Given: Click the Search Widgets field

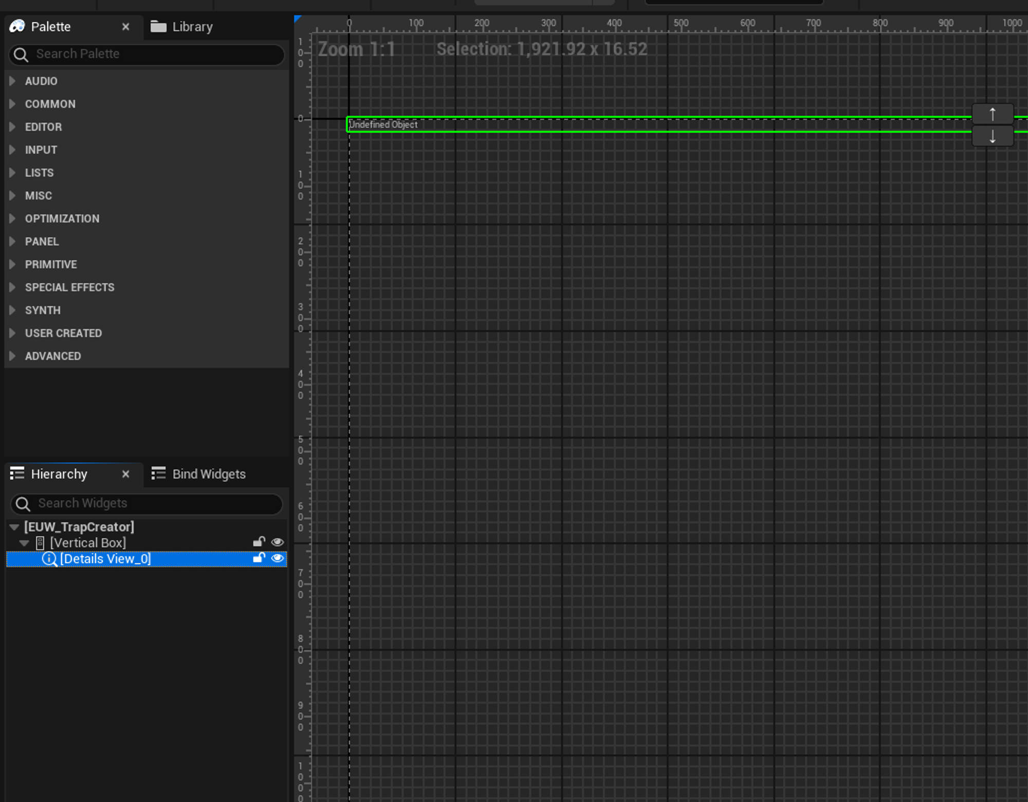Looking at the screenshot, I should 154,503.
